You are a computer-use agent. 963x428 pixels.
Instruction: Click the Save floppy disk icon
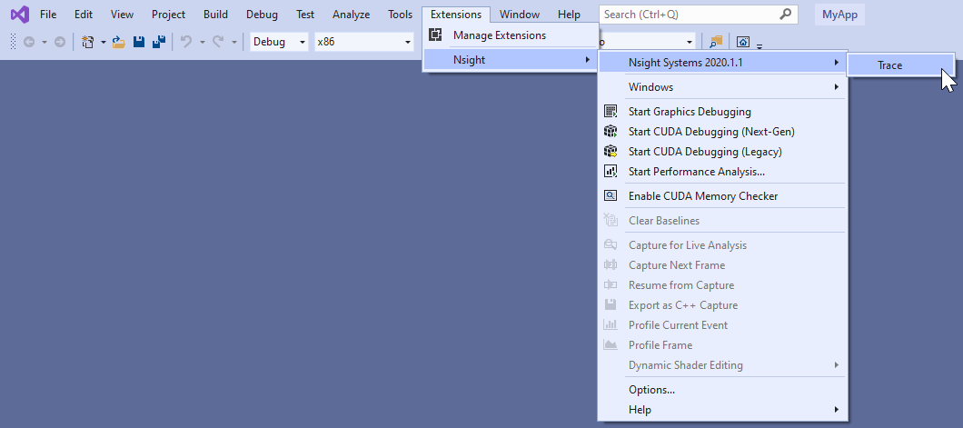139,43
